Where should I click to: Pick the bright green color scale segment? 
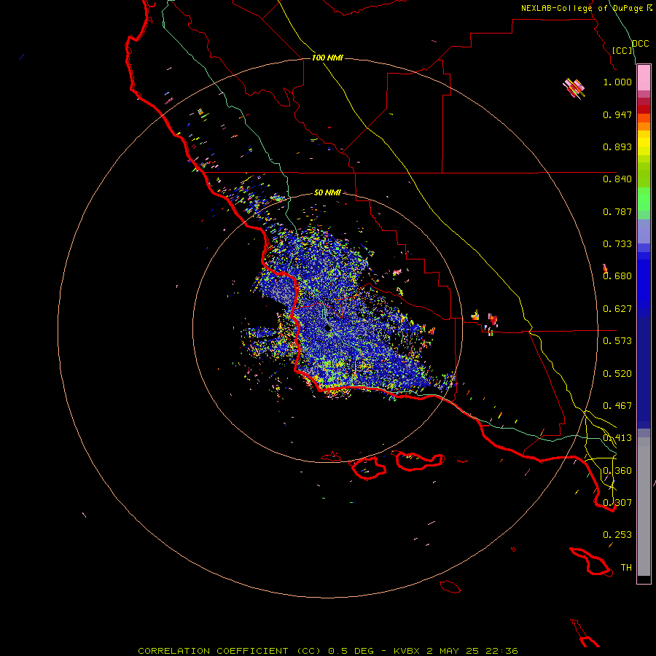point(644,199)
